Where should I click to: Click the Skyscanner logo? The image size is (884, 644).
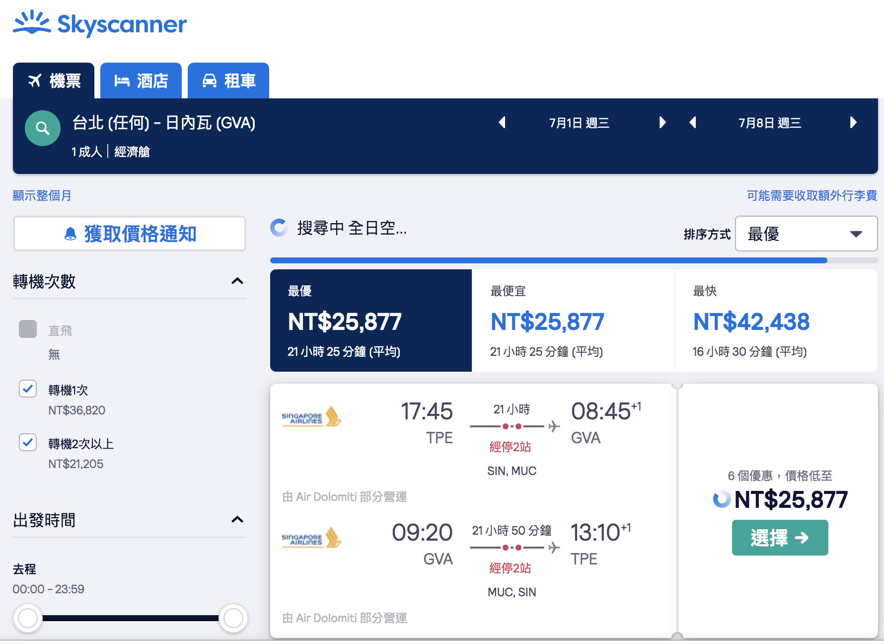point(100,23)
